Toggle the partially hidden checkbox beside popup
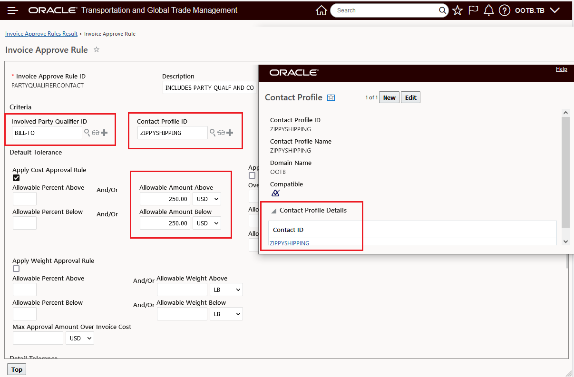Screen dimensions: 574x377 pos(252,175)
